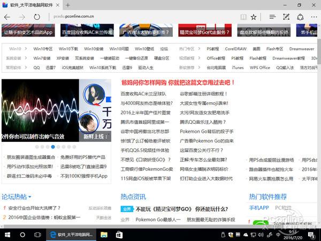Open 用PS合成爱丽丝漫游场 link

click(271, 160)
